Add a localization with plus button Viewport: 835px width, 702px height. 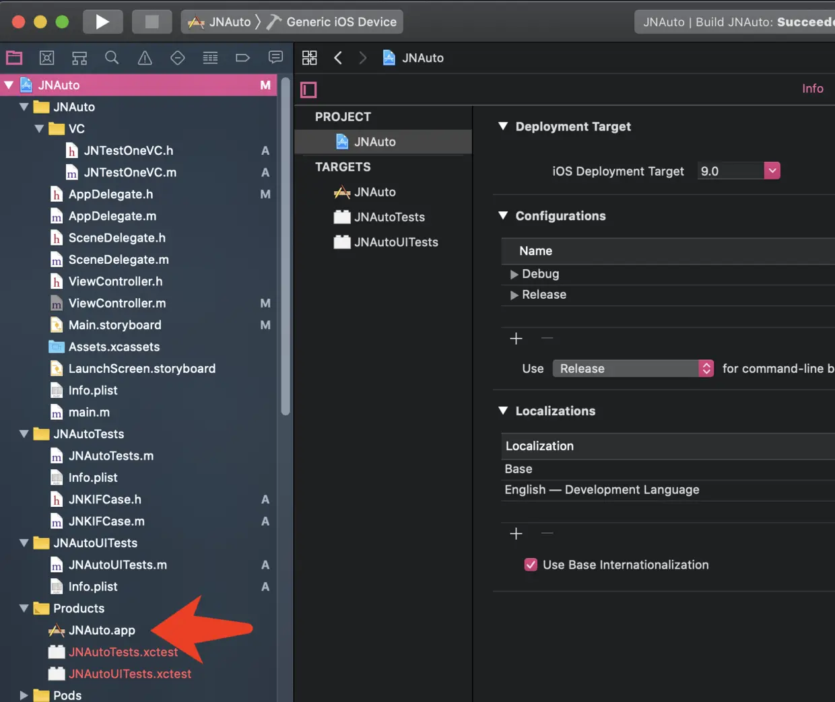(516, 534)
